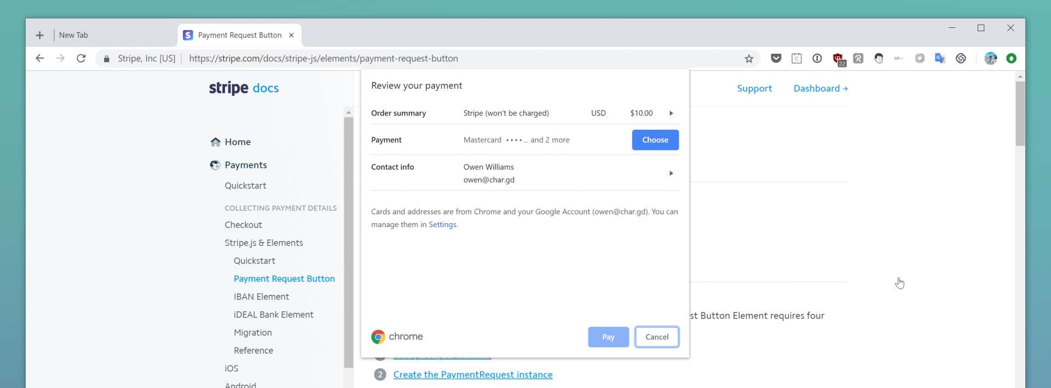Screen dimensions: 1051x388
Task: Select the Payment Request Button browser tab
Action: [240, 35]
